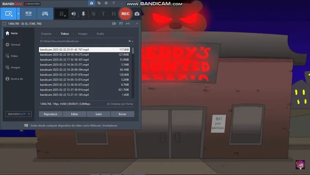Toggle the webcam overlay
The width and height of the screenshot is (310, 175).
(62, 14)
